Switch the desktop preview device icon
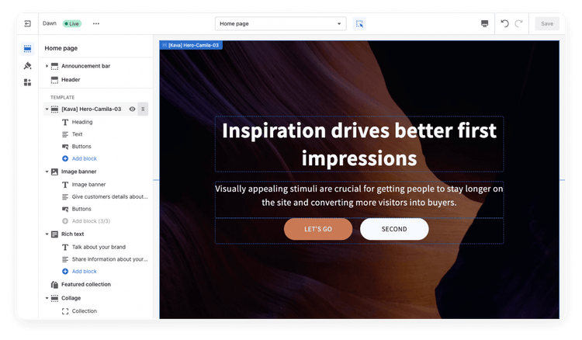The image size is (582, 340). point(485,24)
